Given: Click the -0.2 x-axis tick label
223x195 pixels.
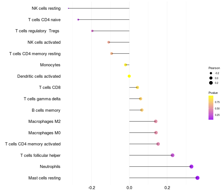Looking at the screenshot, I should point(91,188).
